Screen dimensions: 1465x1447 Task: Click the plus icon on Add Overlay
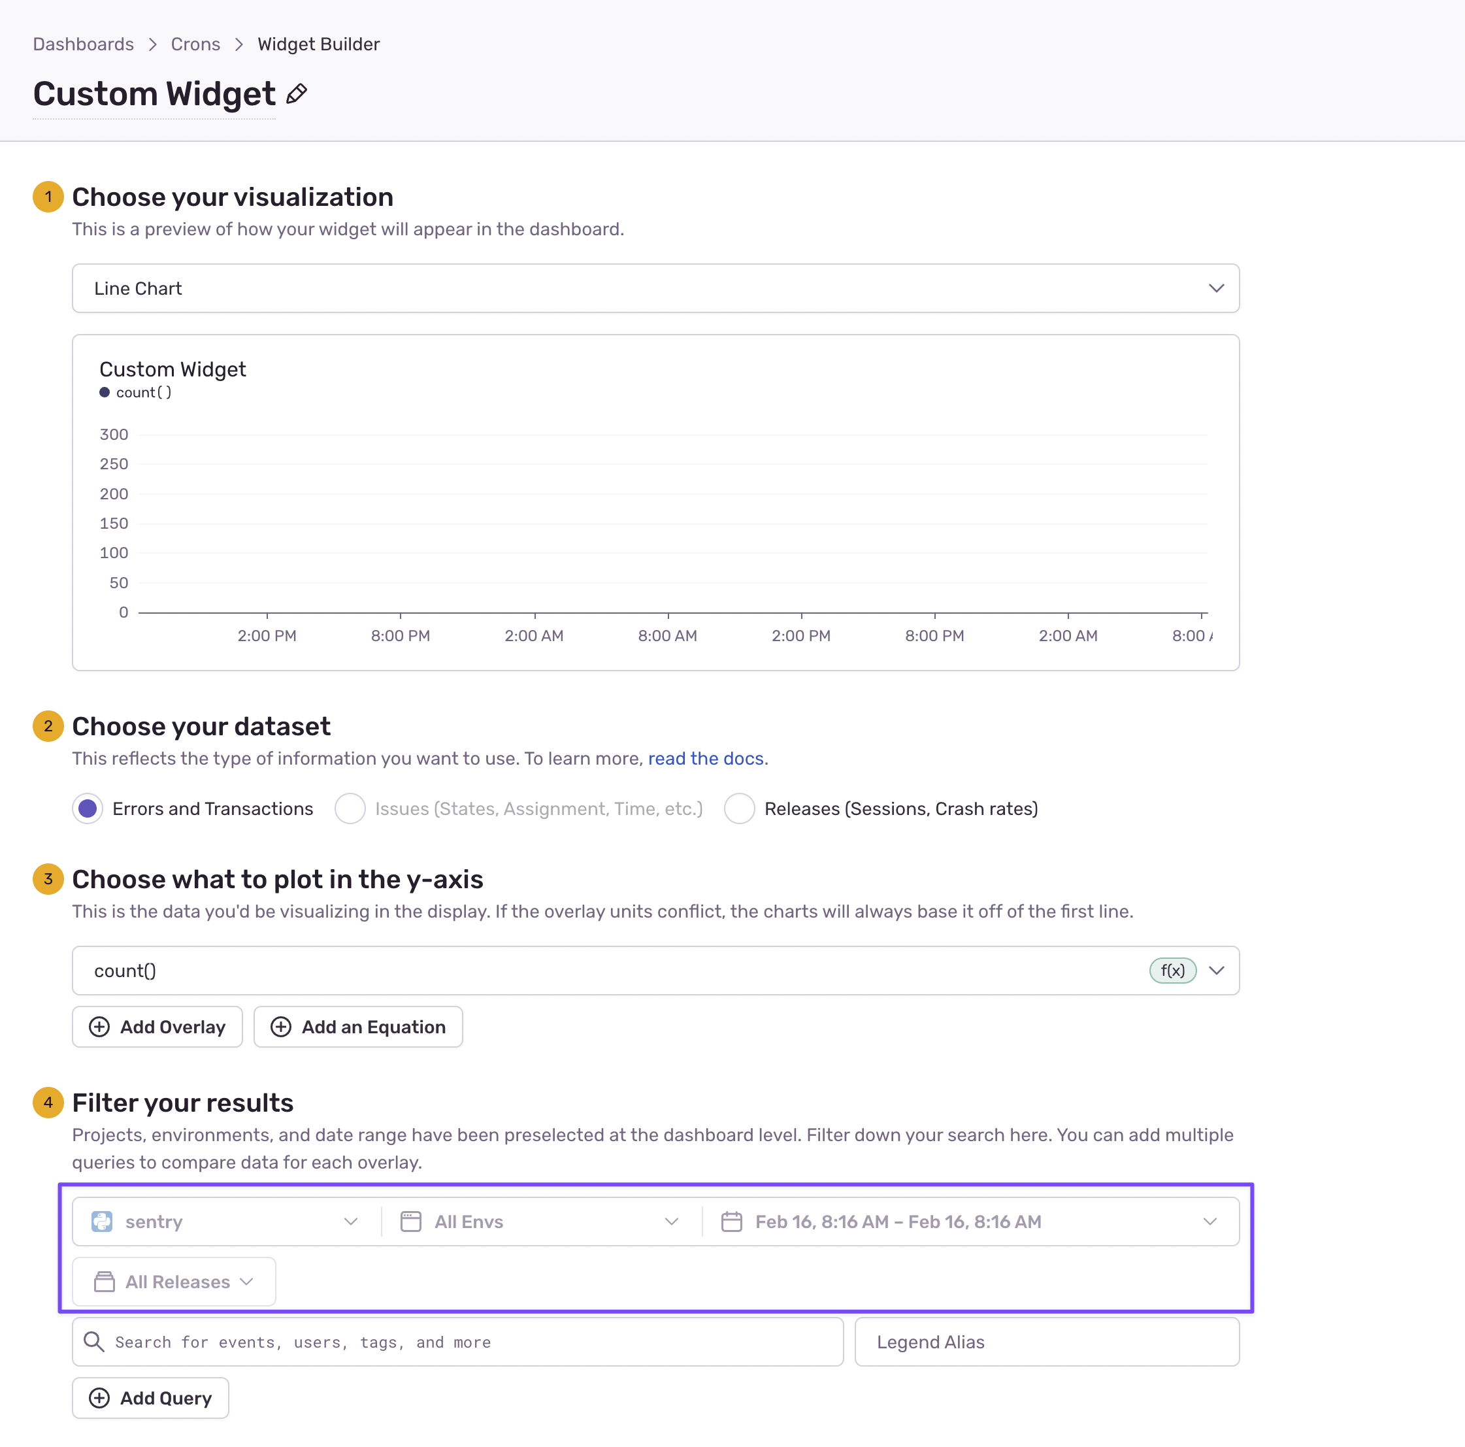point(99,1026)
